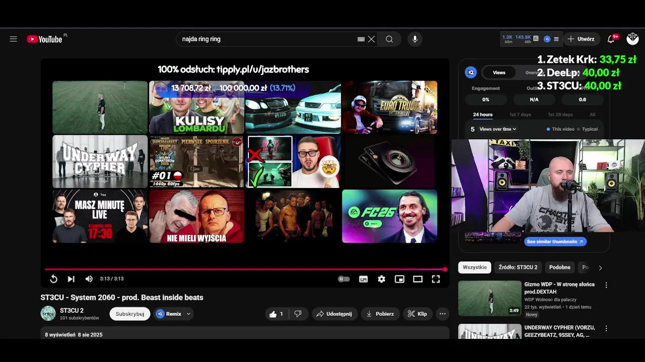The image size is (645, 362).
Task: Go to YouTube home via logo
Action: coord(44,39)
